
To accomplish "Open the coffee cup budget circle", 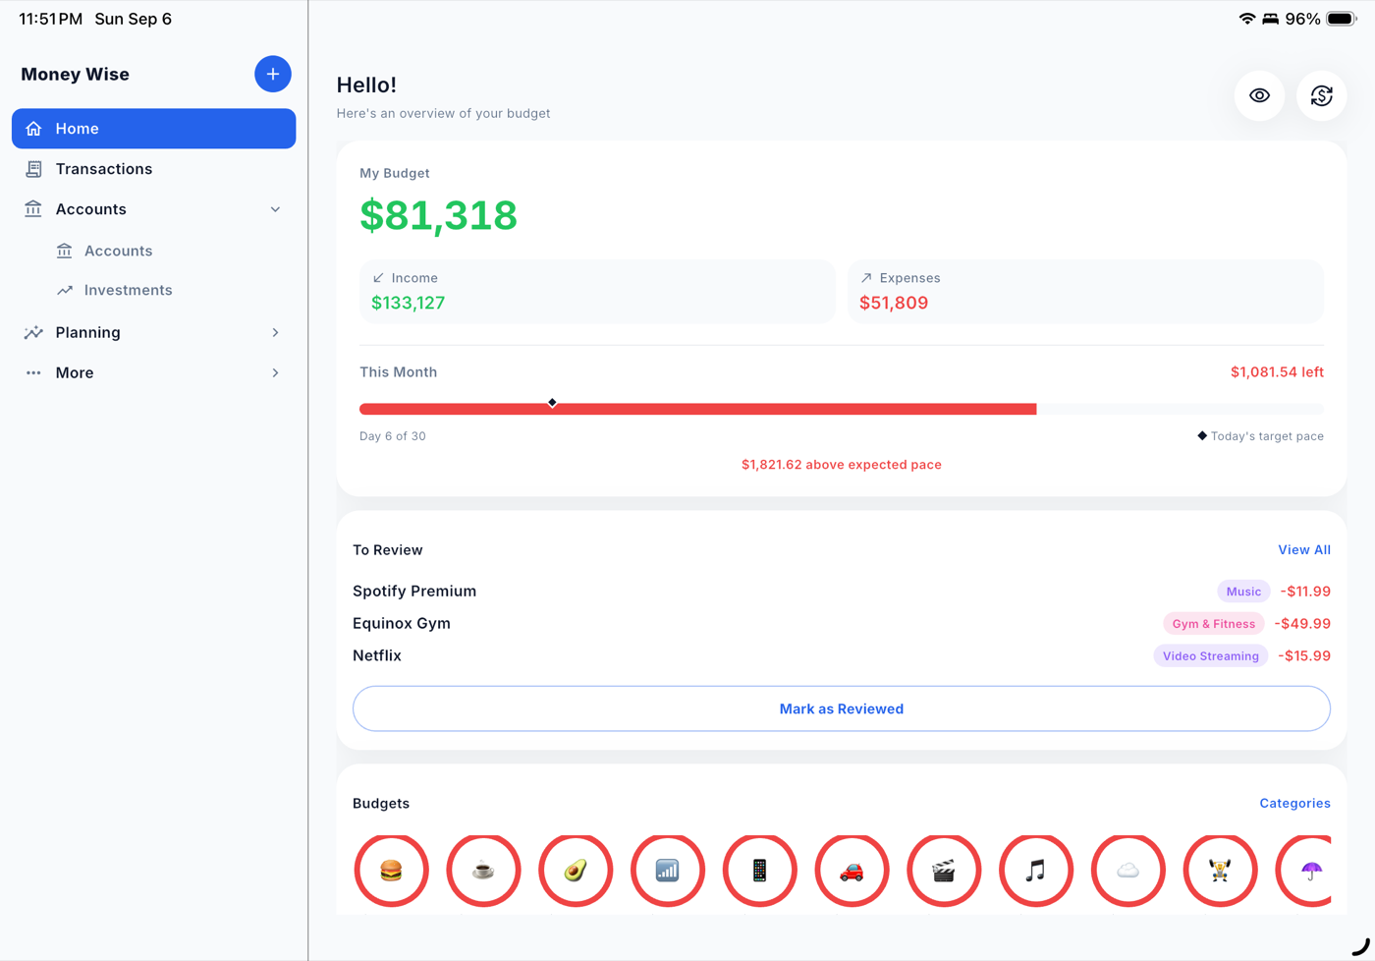I will (x=483, y=870).
